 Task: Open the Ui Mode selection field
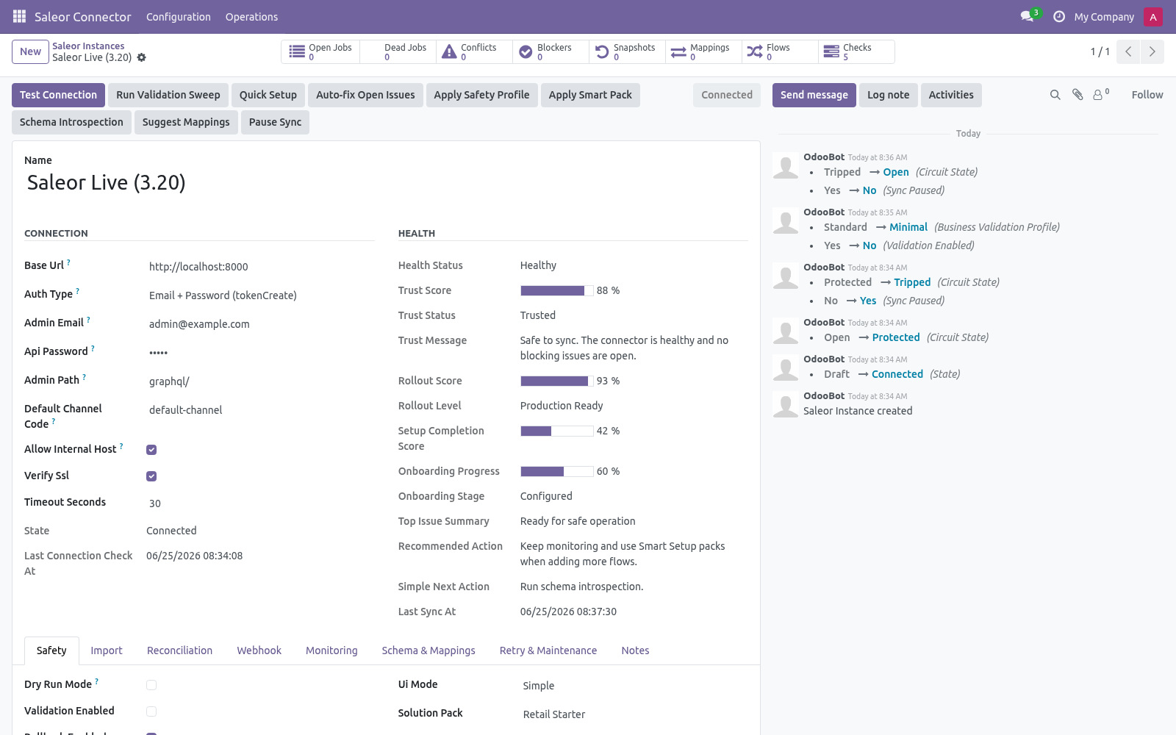tap(634, 686)
